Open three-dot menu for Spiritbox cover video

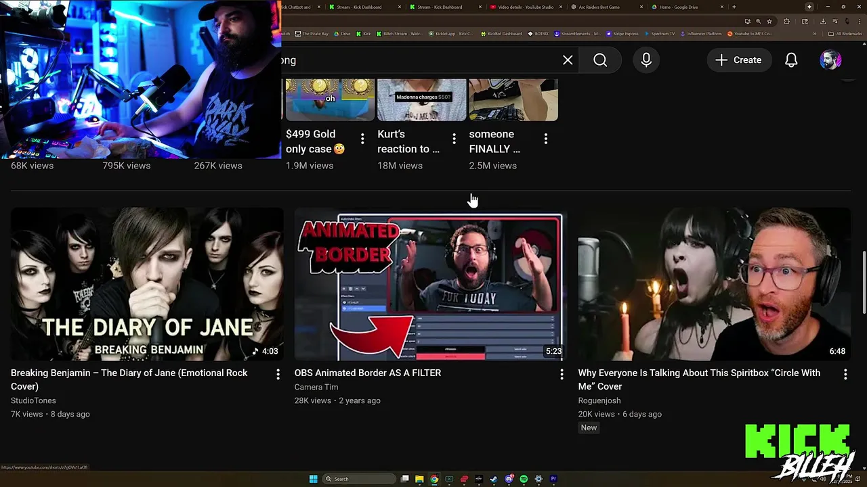(x=845, y=374)
